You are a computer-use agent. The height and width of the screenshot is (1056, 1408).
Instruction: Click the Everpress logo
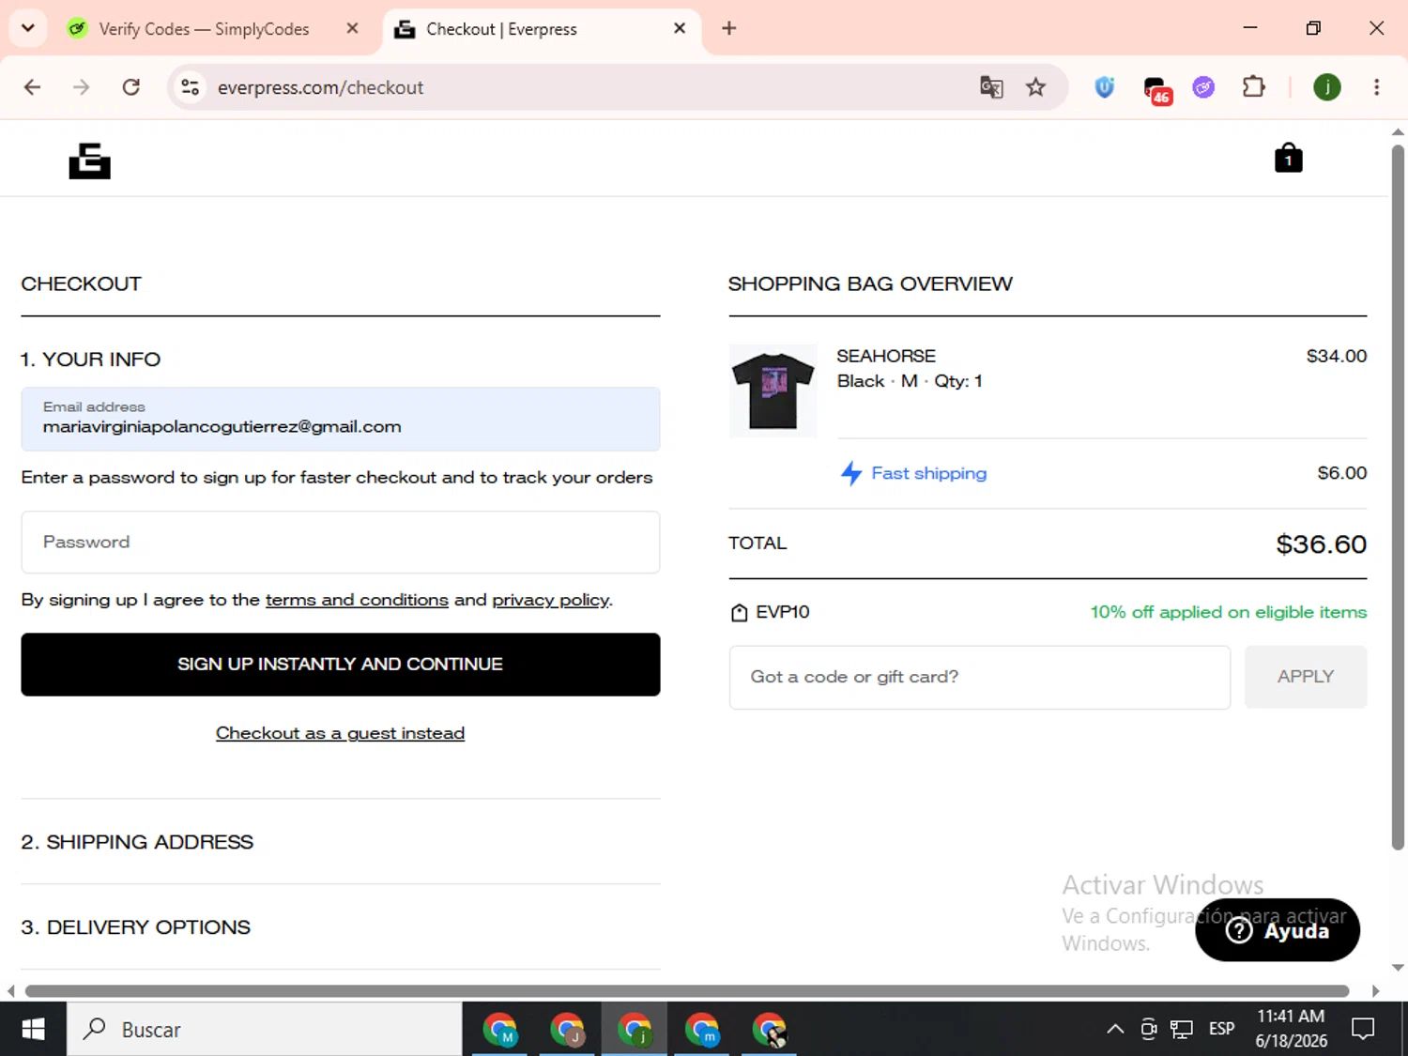[x=90, y=161]
